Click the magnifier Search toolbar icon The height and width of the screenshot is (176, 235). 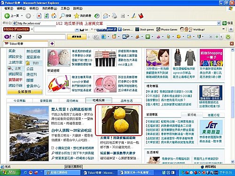coord(63,16)
